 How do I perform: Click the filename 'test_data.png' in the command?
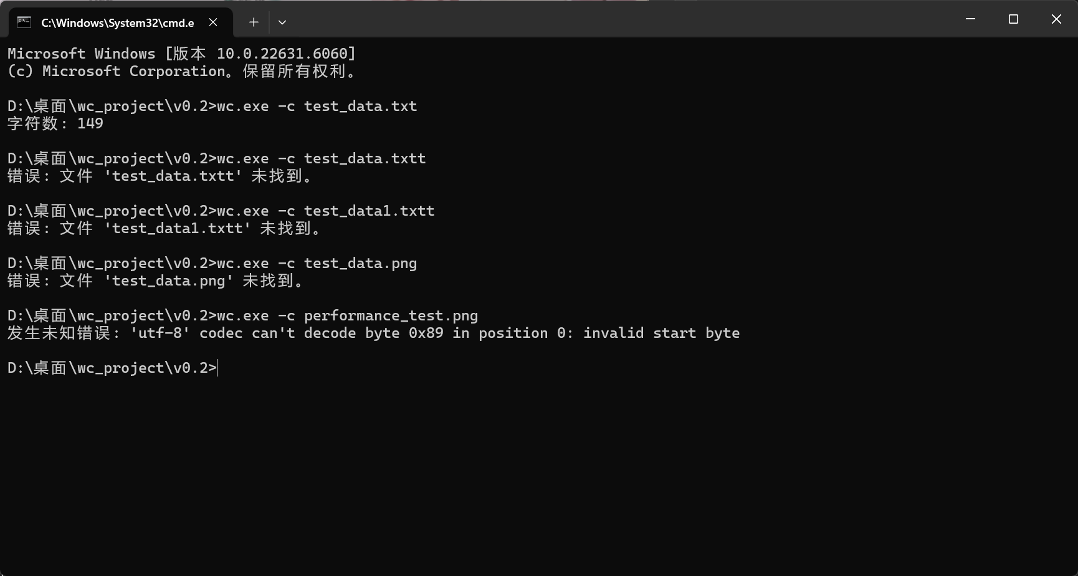[x=360, y=262]
